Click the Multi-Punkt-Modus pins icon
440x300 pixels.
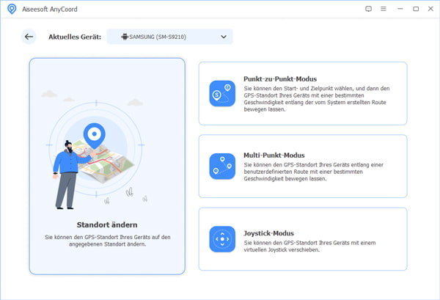(222, 166)
